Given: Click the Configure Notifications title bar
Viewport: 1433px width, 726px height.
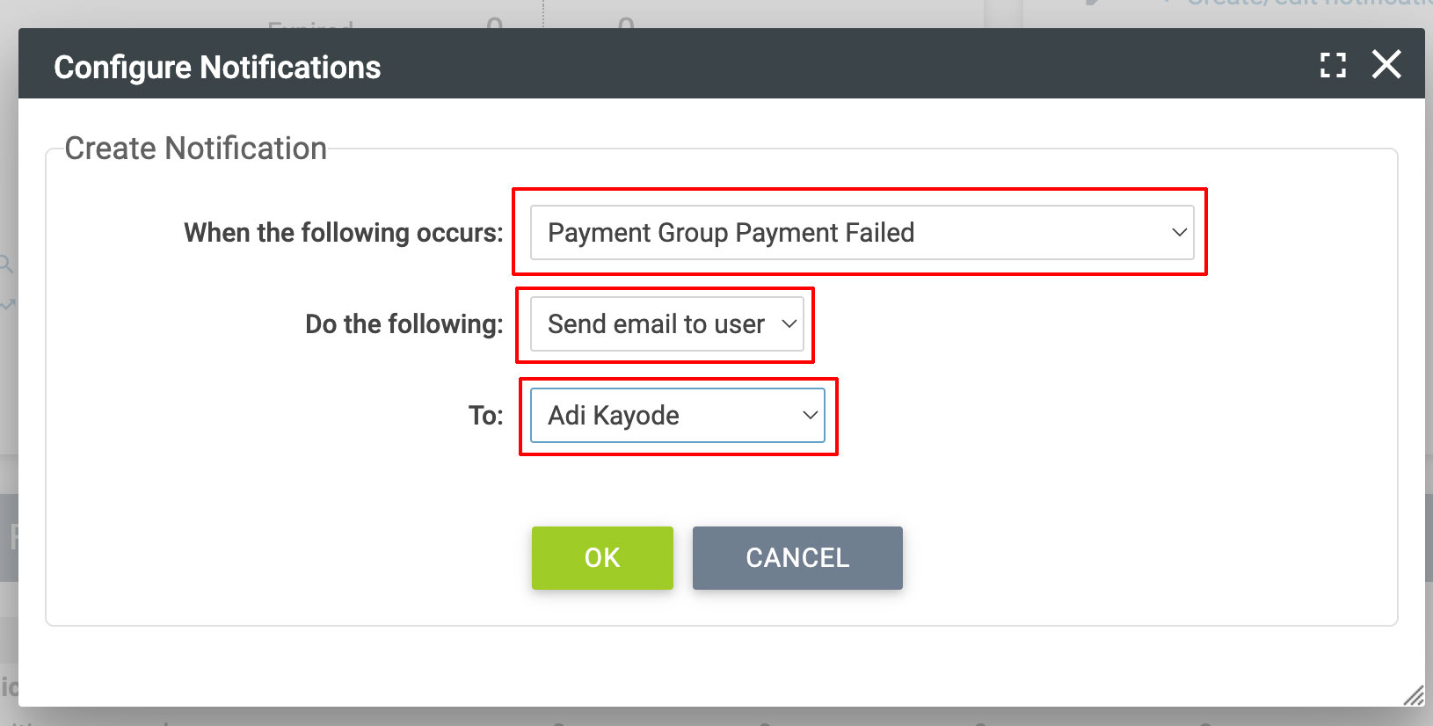Looking at the screenshot, I should (217, 65).
